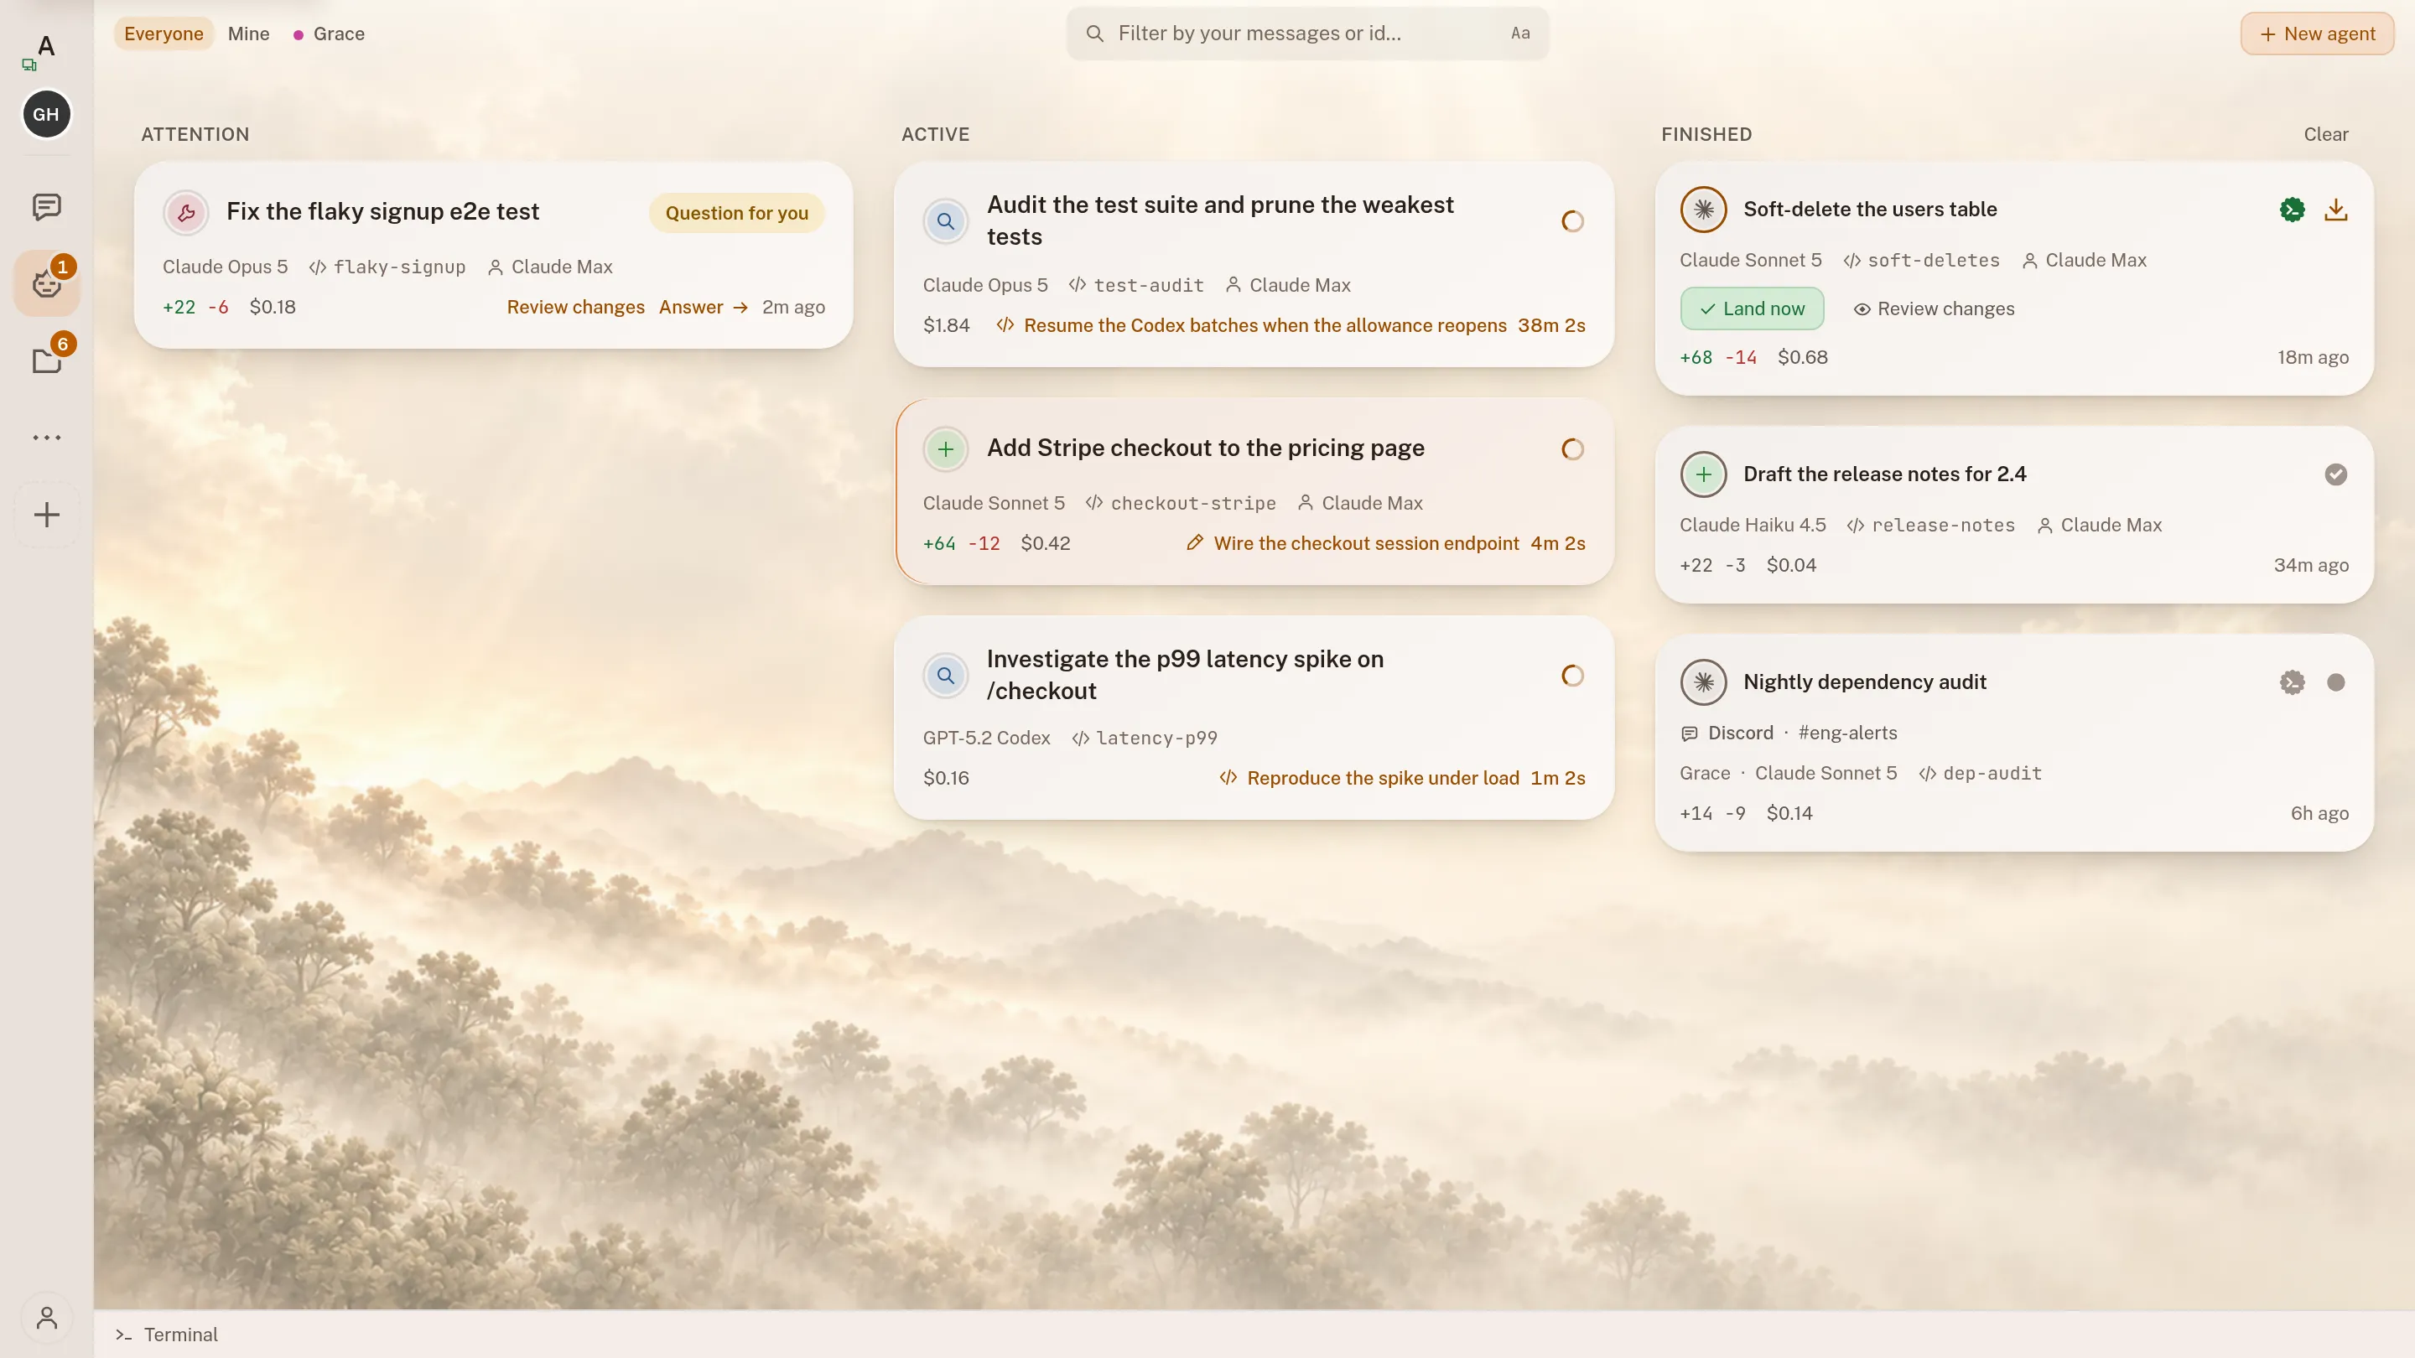2415x1358 pixels.
Task: Open the three-dot more options in sidebar
Action: tap(46, 438)
